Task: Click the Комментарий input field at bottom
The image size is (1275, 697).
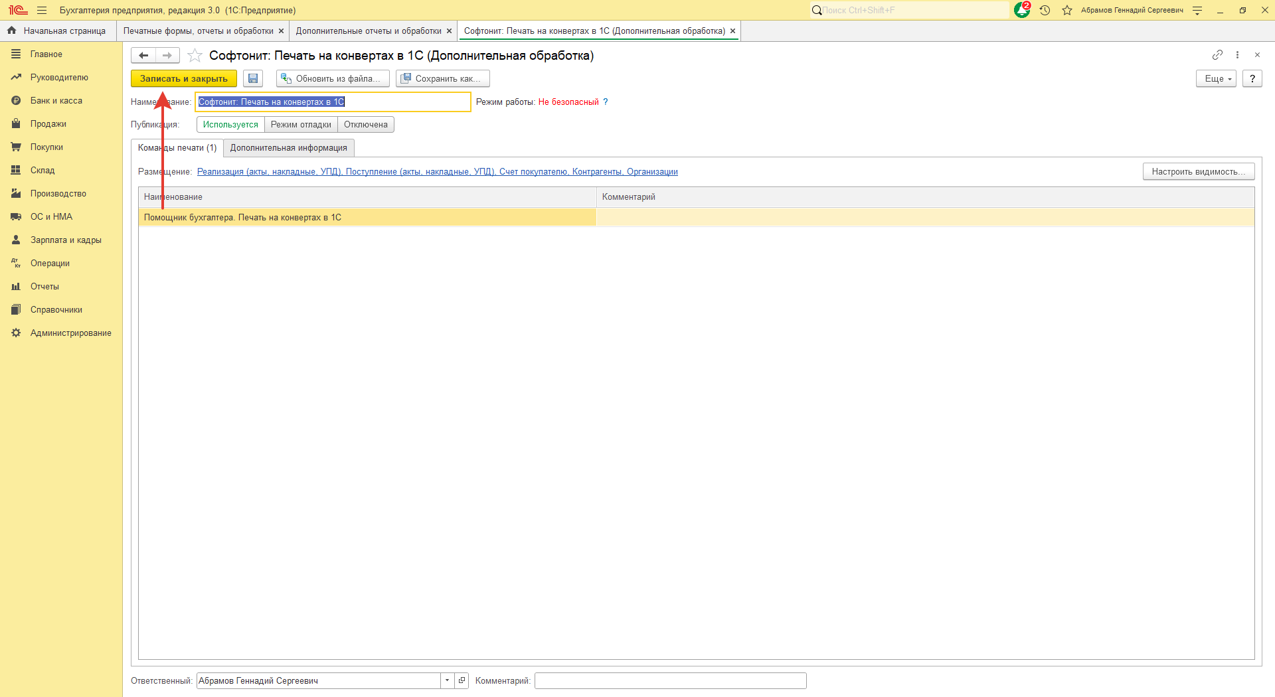Action: [670, 680]
